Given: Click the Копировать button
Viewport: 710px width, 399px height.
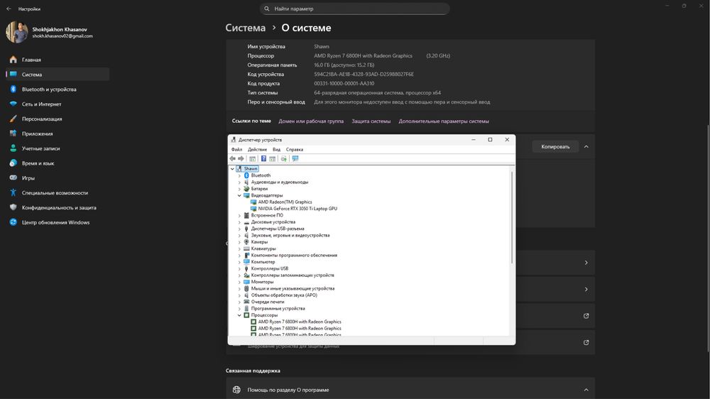Looking at the screenshot, I should tap(555, 147).
